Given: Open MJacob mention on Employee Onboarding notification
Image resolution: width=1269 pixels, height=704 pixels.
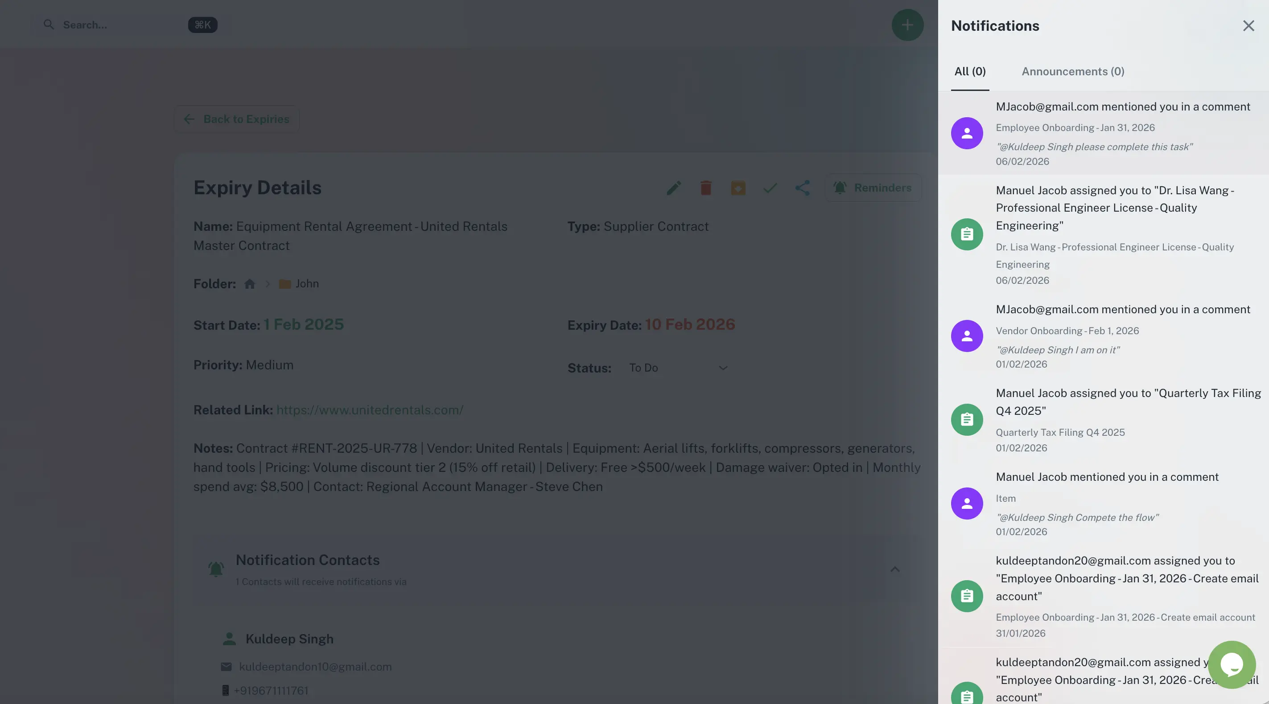Looking at the screenshot, I should (1103, 133).
